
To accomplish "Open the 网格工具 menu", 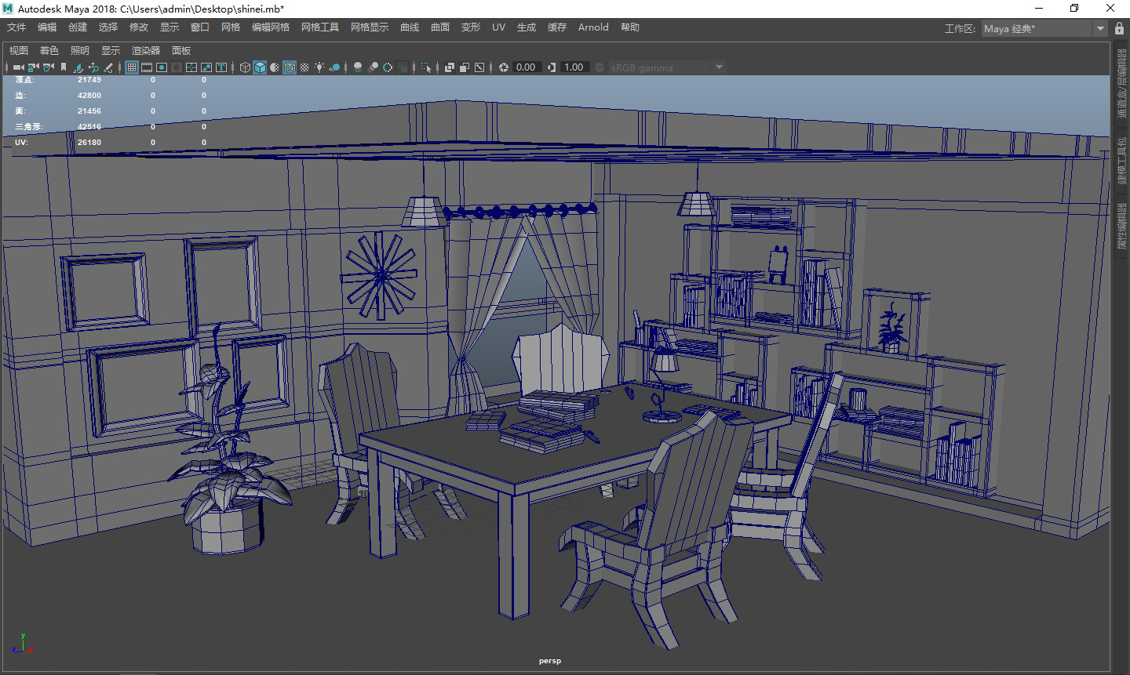I will click(320, 27).
